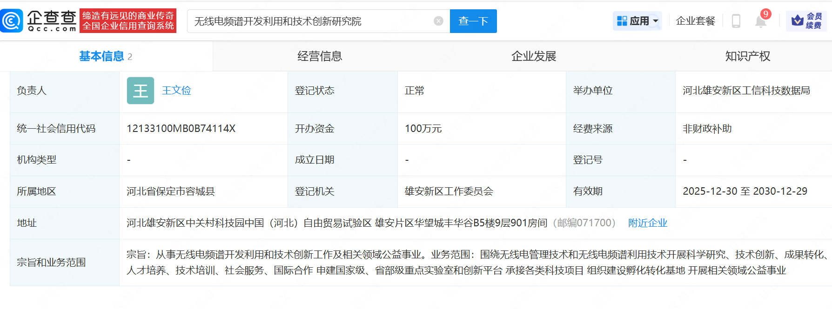Open the 企业发展 tab
The width and height of the screenshot is (832, 309).
point(534,56)
